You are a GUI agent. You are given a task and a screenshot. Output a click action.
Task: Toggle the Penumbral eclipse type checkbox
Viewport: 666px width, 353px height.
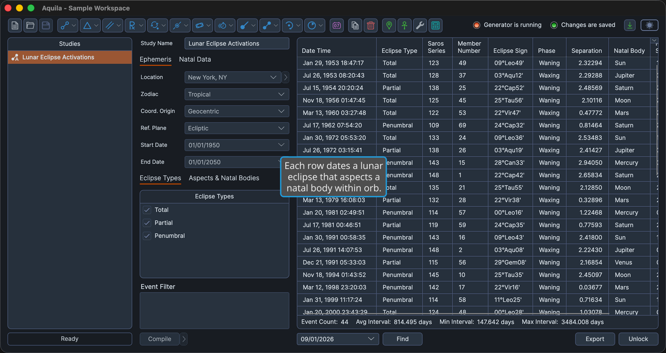coord(147,236)
